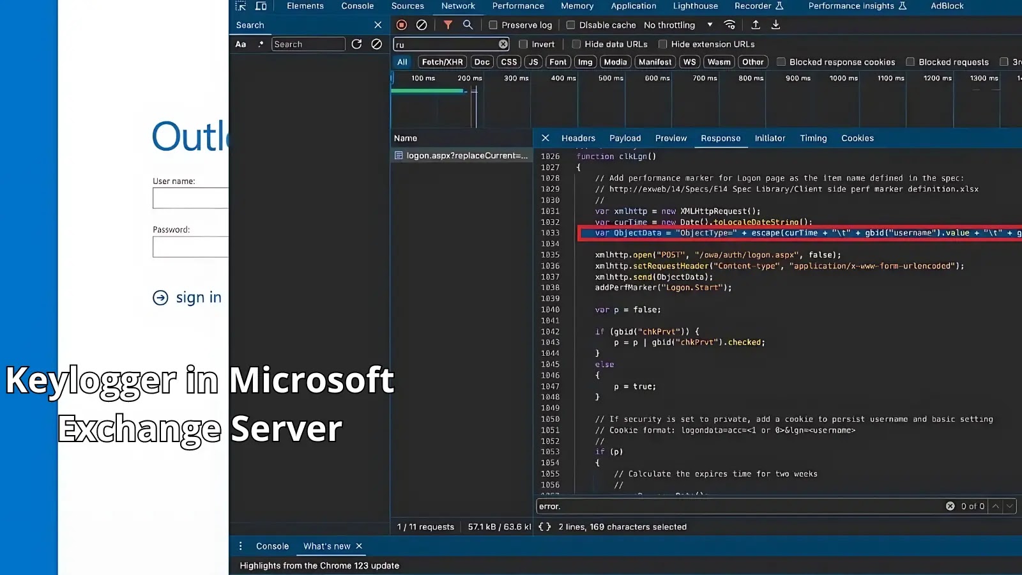1022x575 pixels.
Task: Close the request details pane
Action: tap(545, 138)
